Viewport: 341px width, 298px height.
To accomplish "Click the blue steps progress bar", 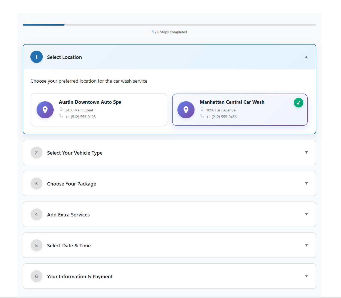I will [x=44, y=25].
